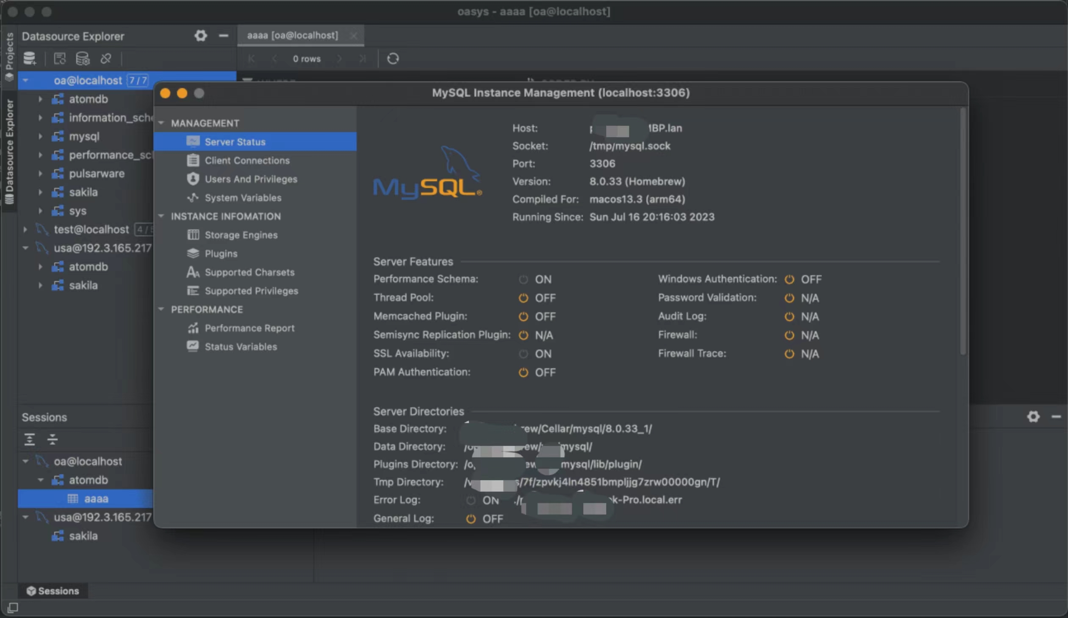Image resolution: width=1068 pixels, height=618 pixels.
Task: Expand the sys database node
Action: pyautogui.click(x=40, y=211)
